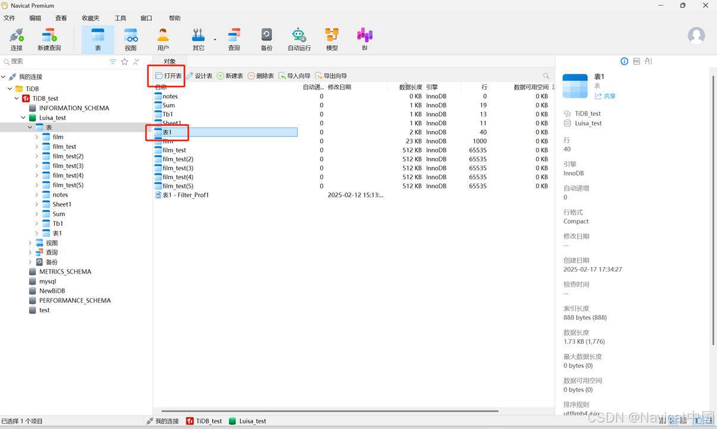Open 新建查询 from the main toolbar
Image resolution: width=717 pixels, height=429 pixels.
pos(49,39)
